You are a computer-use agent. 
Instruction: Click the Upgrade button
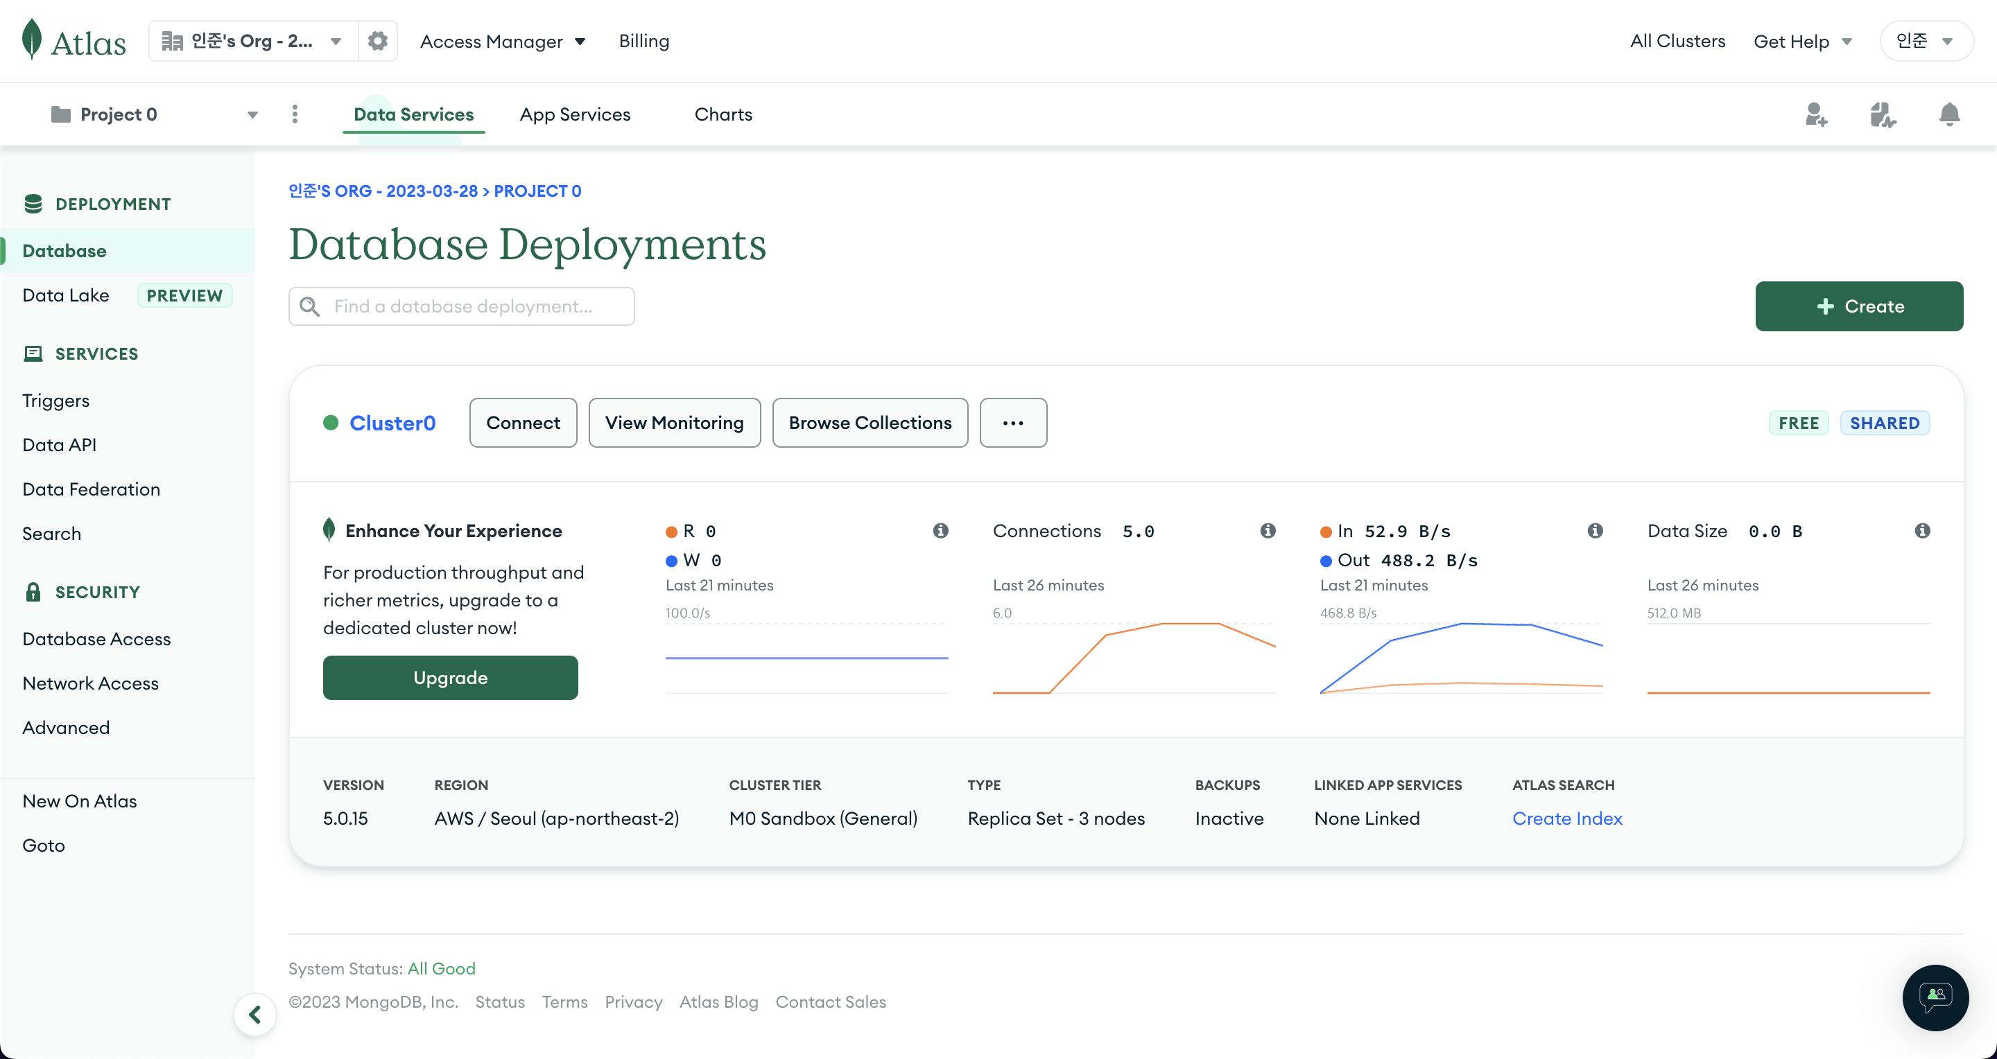451,678
